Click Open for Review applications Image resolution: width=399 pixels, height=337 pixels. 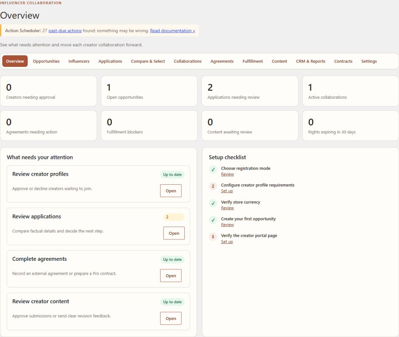click(x=174, y=233)
